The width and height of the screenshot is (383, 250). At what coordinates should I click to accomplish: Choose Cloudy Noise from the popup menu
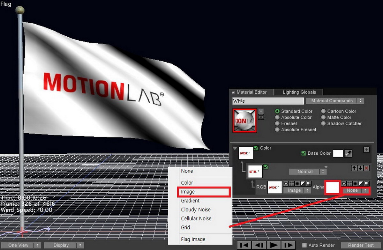click(196, 210)
